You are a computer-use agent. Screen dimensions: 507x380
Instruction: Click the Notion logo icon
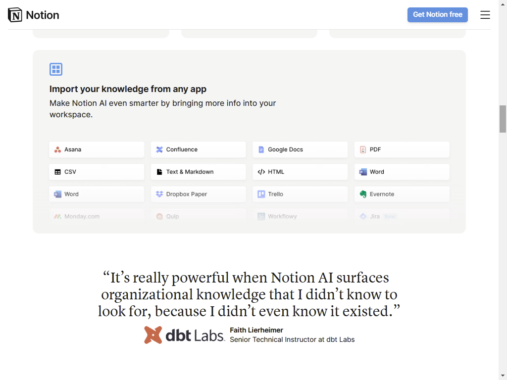pos(15,15)
